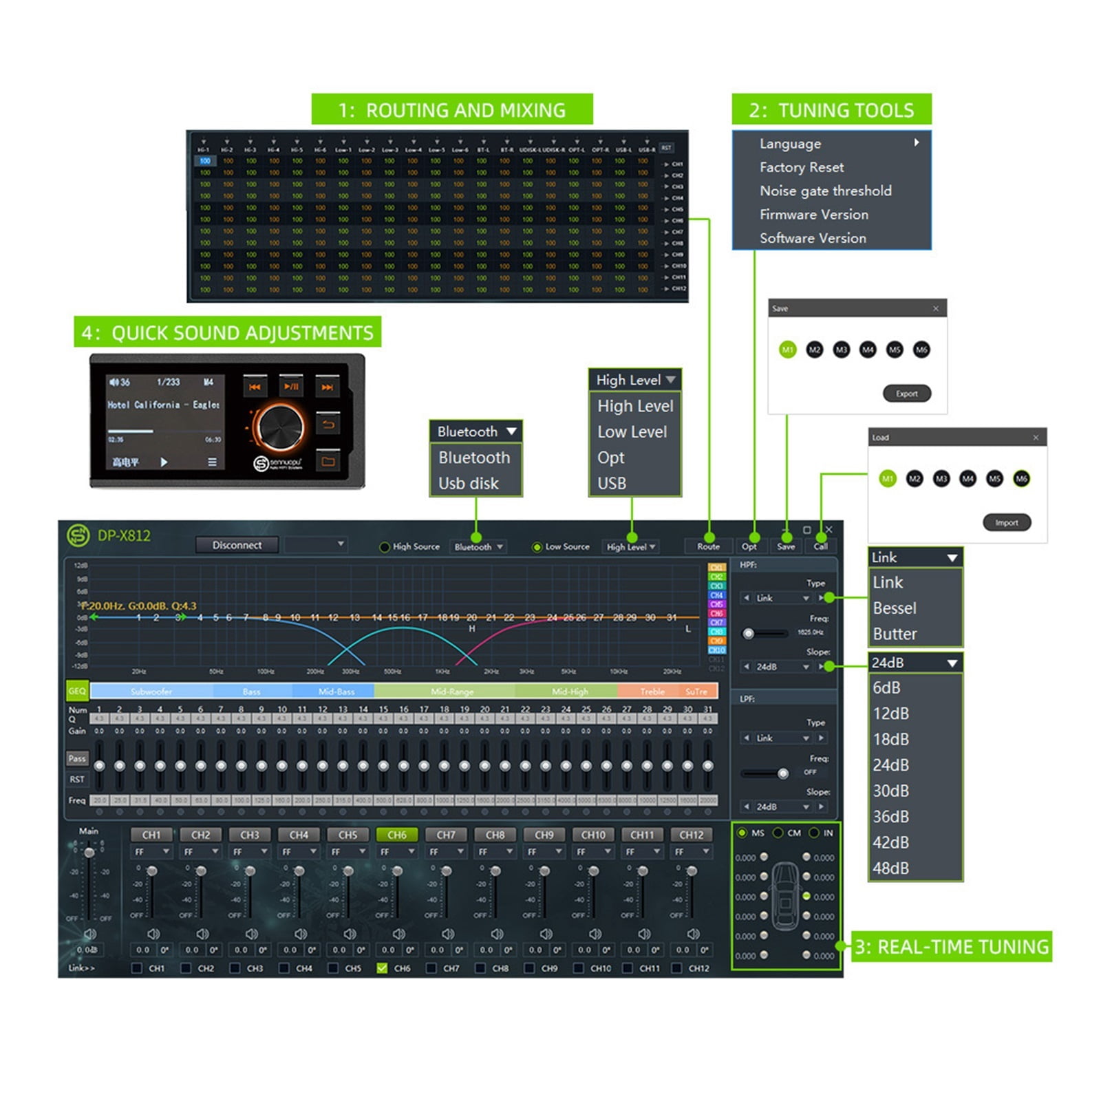The height and width of the screenshot is (1101, 1101).
Task: Open the HPF Slope 24dB dropdown
Action: (783, 667)
